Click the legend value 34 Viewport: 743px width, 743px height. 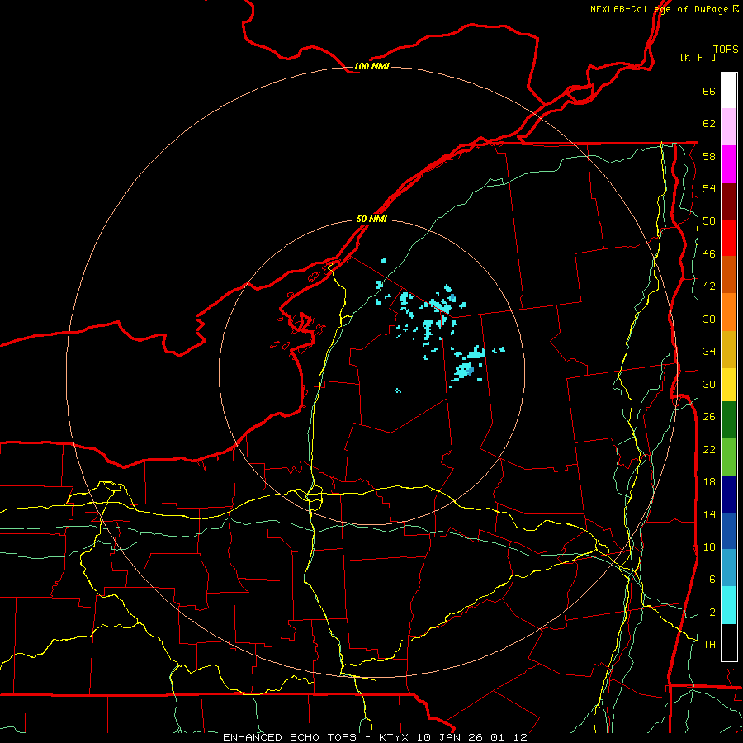(x=709, y=352)
